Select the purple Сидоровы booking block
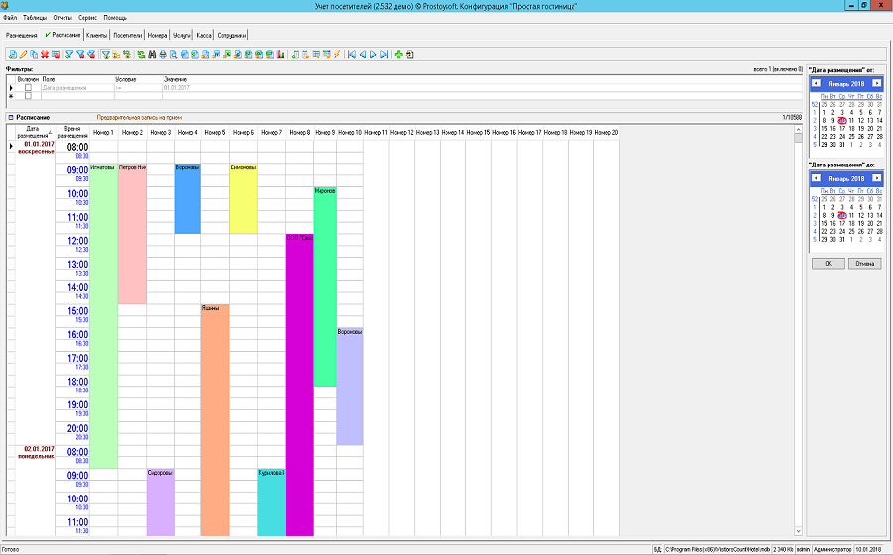Screen dimensions: 893x555 pyautogui.click(x=160, y=502)
